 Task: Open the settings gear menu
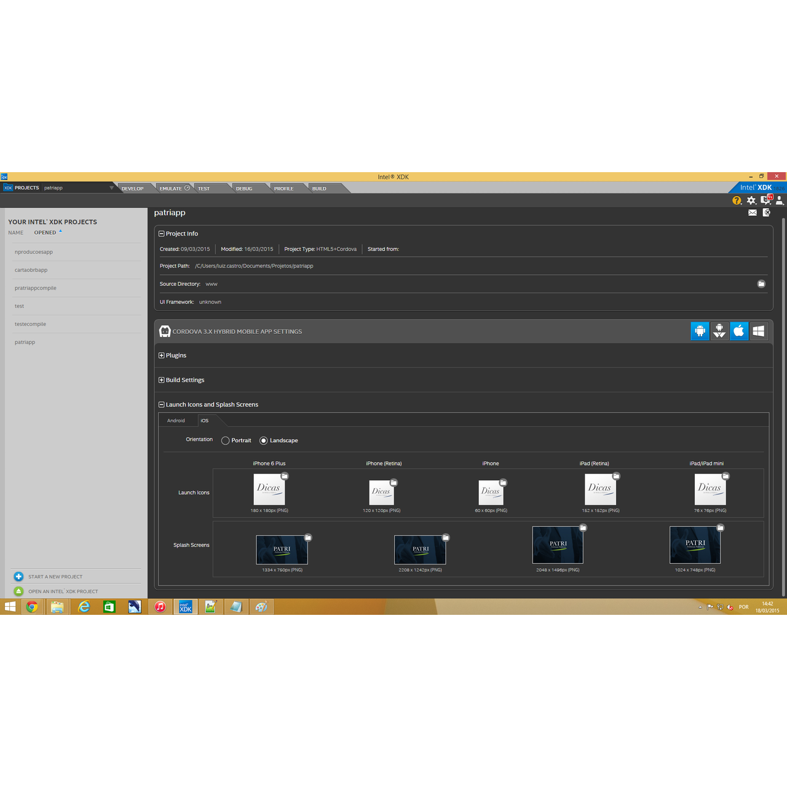pos(751,200)
